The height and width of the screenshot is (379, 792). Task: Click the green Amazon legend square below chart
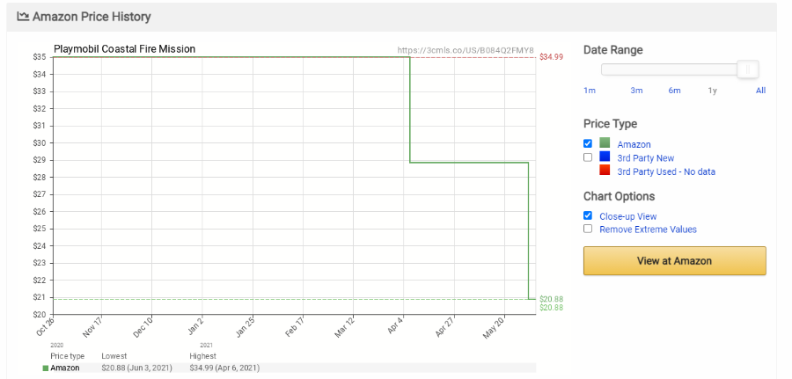(46, 368)
